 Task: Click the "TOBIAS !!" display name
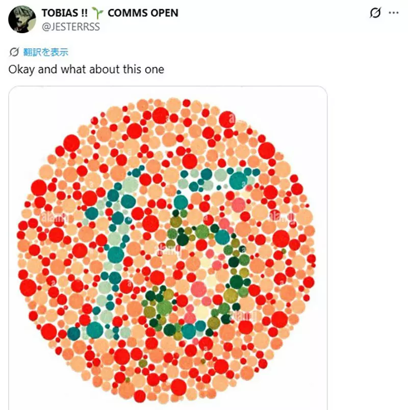tap(63, 13)
